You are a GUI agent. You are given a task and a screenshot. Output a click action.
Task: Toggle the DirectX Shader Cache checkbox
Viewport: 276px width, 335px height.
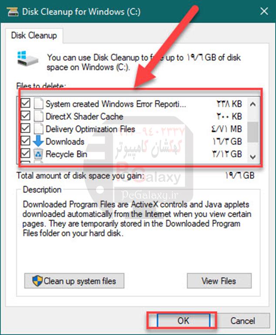tap(25, 116)
